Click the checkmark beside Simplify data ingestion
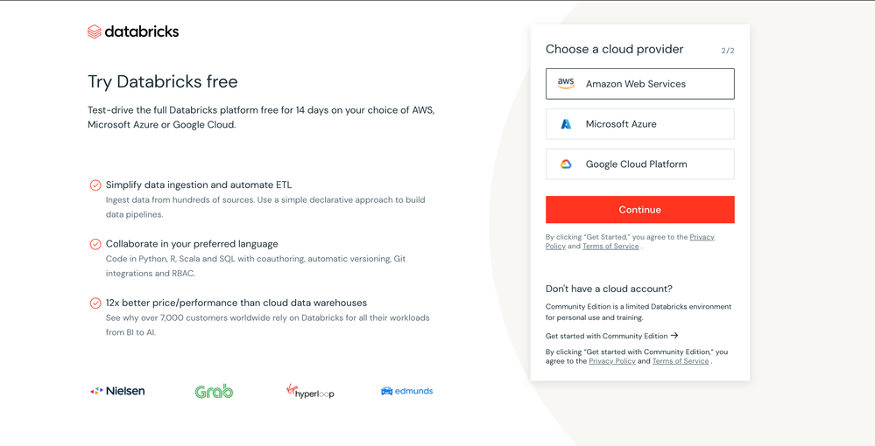This screenshot has width=875, height=446. click(x=95, y=185)
